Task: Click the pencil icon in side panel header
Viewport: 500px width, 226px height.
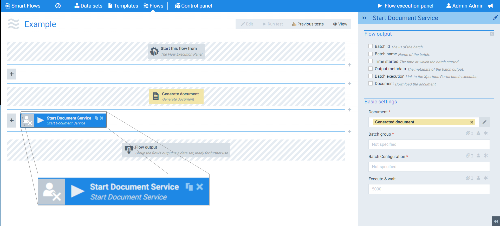Action: pyautogui.click(x=496, y=17)
